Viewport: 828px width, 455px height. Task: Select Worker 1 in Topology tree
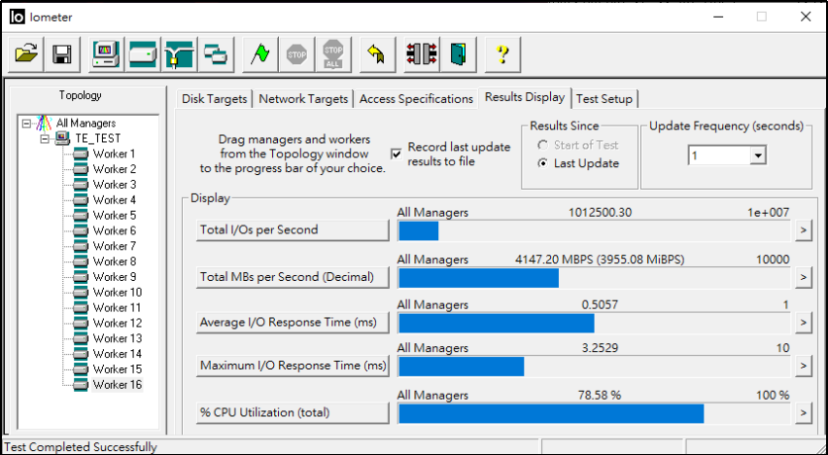click(x=114, y=154)
